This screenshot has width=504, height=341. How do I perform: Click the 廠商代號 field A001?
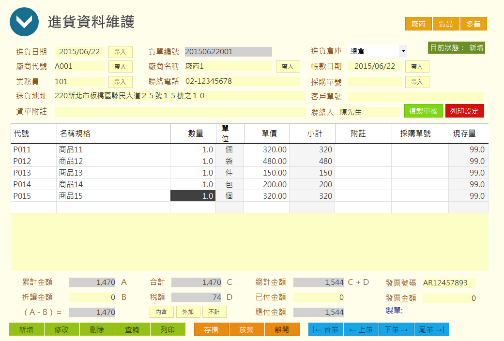79,66
